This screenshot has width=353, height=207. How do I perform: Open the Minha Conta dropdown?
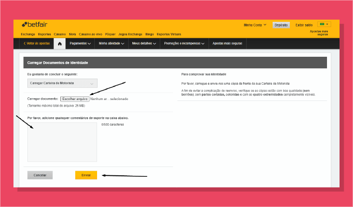[255, 25]
